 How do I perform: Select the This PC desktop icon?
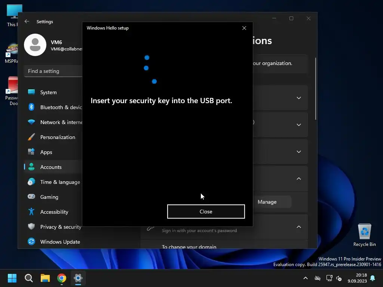point(12,15)
